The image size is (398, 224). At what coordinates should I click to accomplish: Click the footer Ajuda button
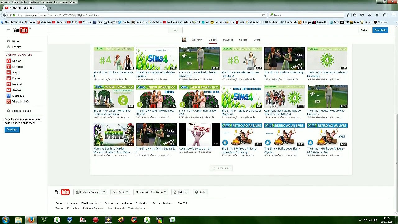coord(200,192)
